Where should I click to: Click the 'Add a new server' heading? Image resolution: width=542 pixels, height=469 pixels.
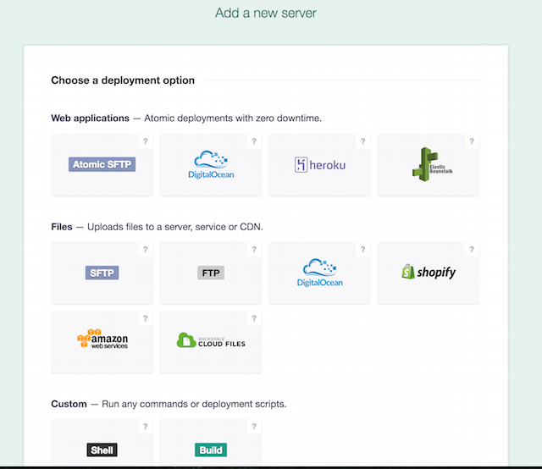pyautogui.click(x=266, y=14)
